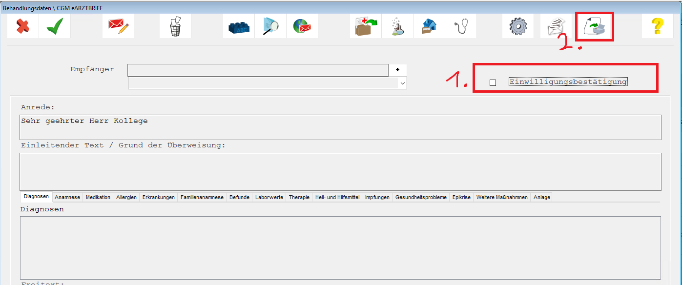Click the letter in envelope icon
Image resolution: width=682 pixels, height=285 pixels.
[x=556, y=26]
